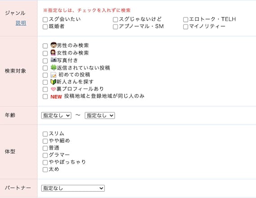Tick the 投稿地域と登録地域が同じ人のみ checkbox
The width and height of the screenshot is (256, 198).
point(45,97)
